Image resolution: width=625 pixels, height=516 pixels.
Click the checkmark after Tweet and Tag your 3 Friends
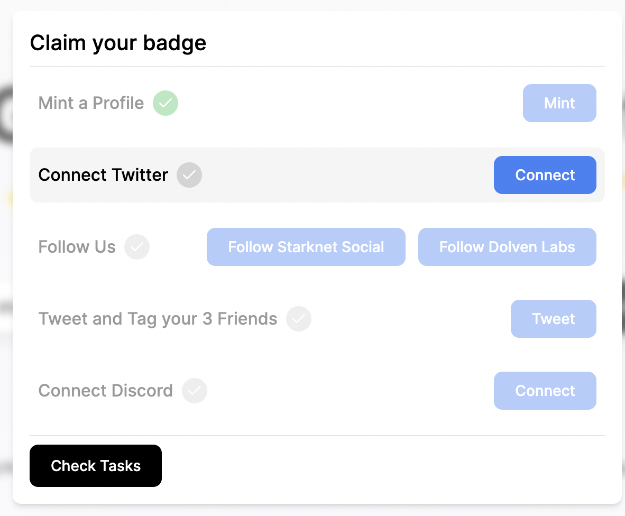[299, 319]
